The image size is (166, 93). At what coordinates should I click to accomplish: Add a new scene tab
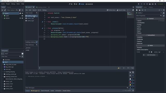[x=49, y=7]
